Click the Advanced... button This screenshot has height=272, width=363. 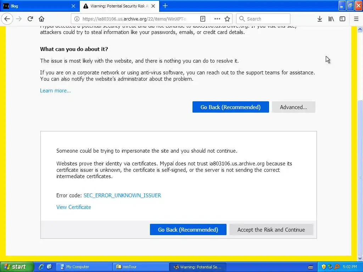[293, 107]
